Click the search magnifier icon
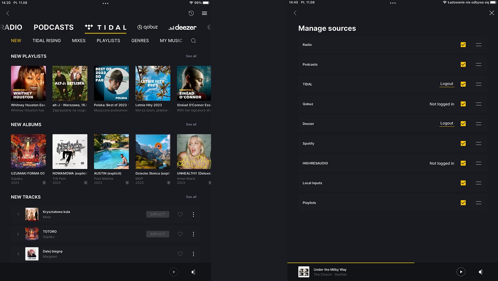Image resolution: width=498 pixels, height=281 pixels. tap(193, 41)
